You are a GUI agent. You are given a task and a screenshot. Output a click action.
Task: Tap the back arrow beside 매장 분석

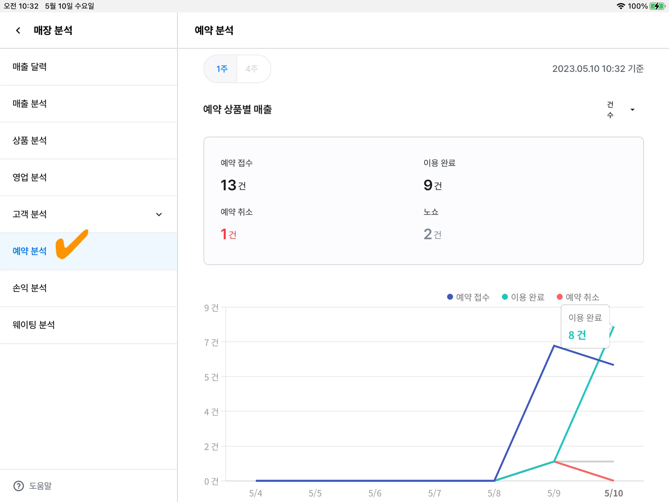tap(18, 30)
